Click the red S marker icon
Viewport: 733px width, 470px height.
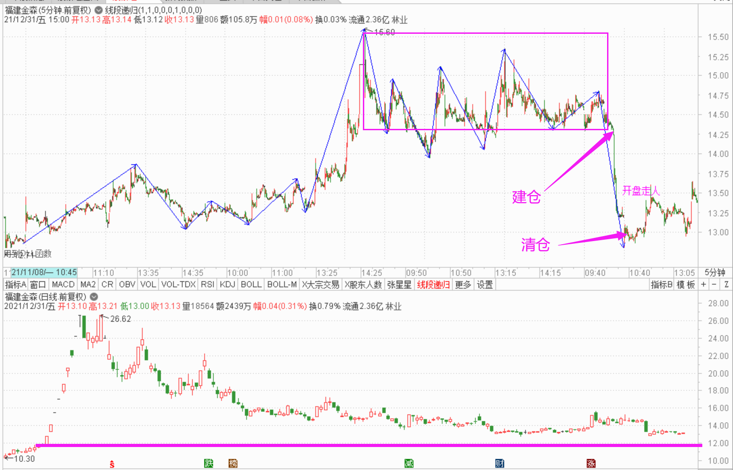click(x=112, y=464)
